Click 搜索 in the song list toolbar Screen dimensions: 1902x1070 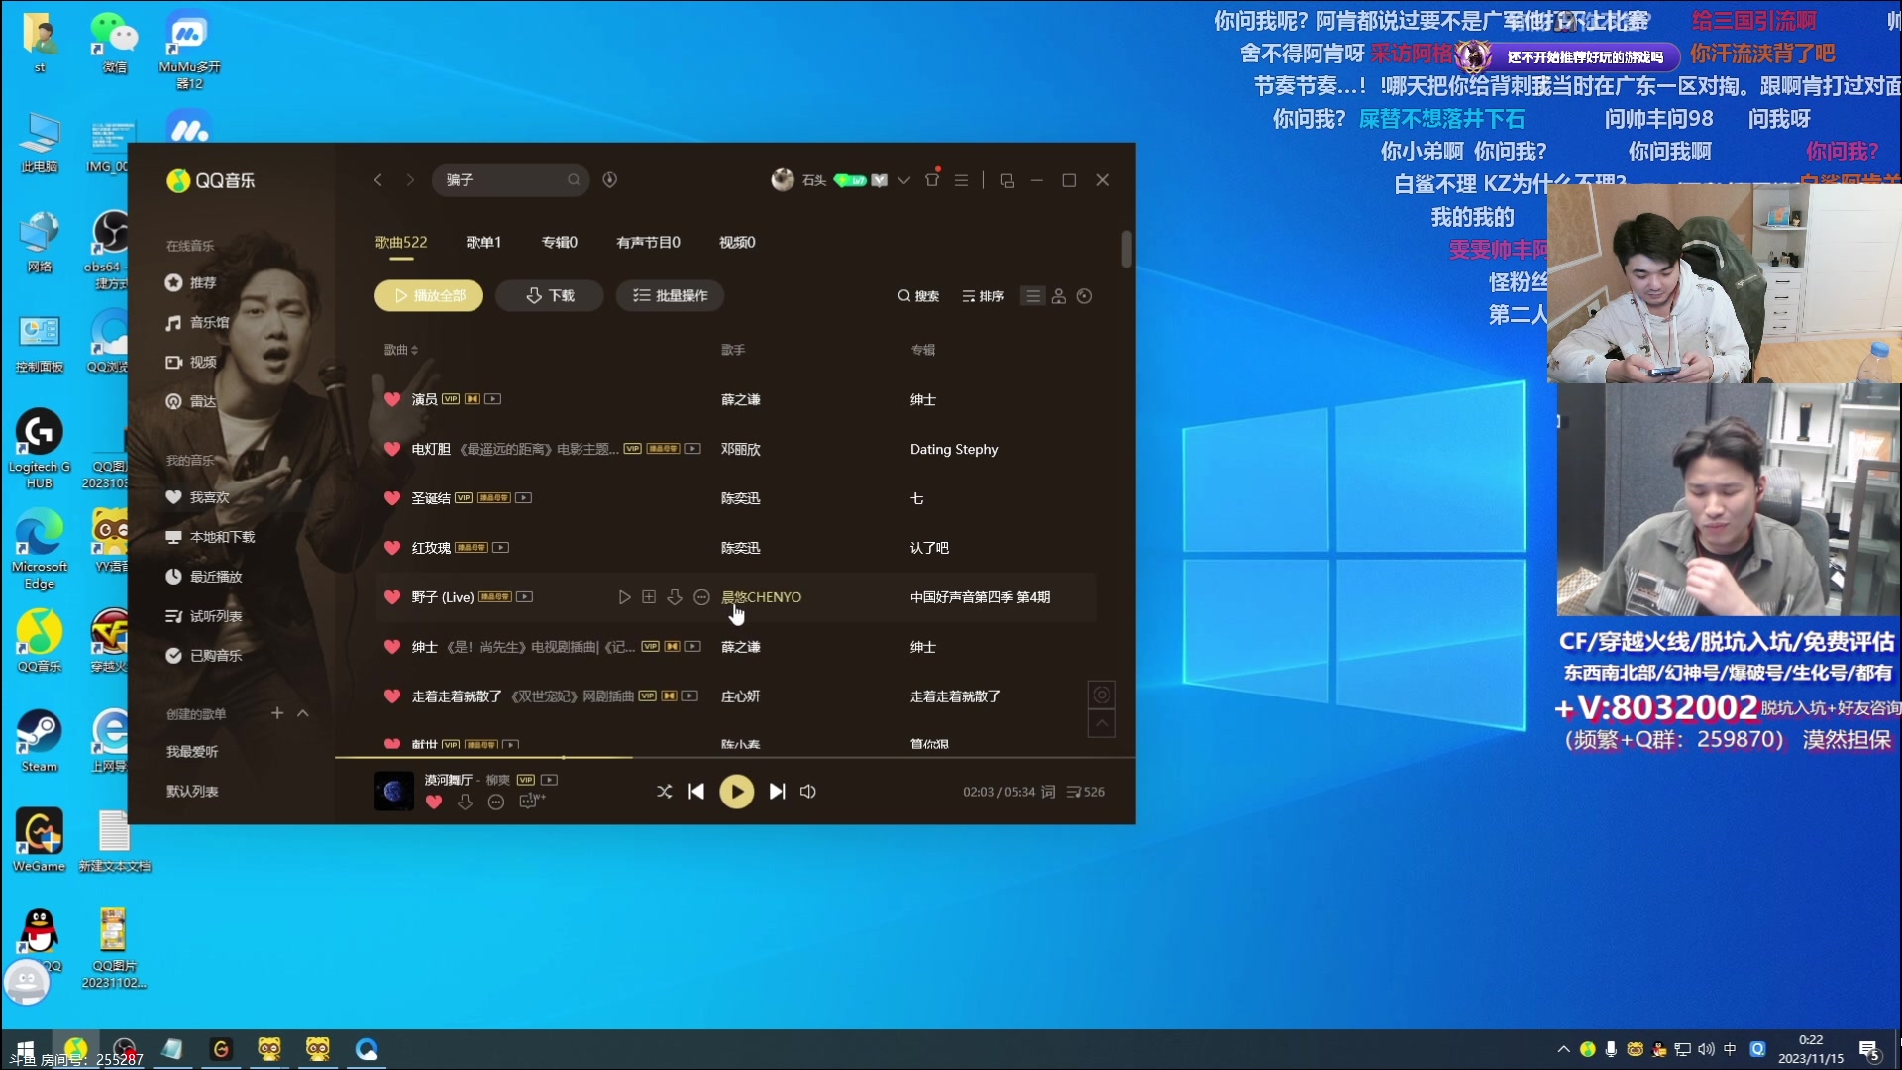[x=918, y=296]
